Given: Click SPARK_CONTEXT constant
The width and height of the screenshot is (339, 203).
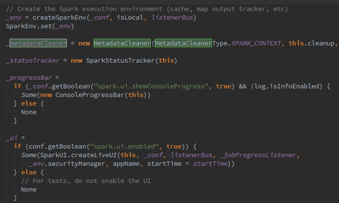Looking at the screenshot, I should tap(256, 43).
